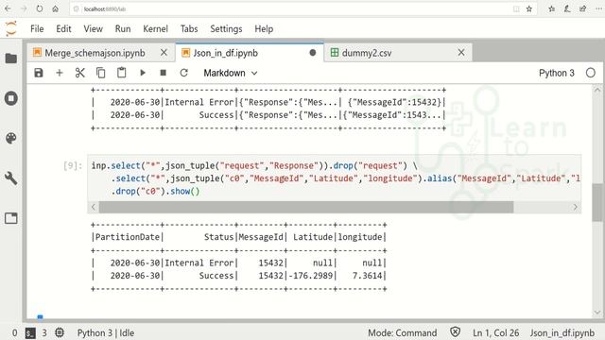Click the trusted notebook shield icon
This screenshot has width=605, height=340.
(456, 332)
